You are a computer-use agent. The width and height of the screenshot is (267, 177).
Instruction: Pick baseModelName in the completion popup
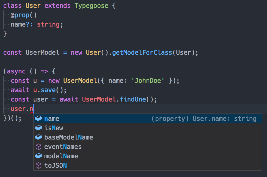pos(68,137)
